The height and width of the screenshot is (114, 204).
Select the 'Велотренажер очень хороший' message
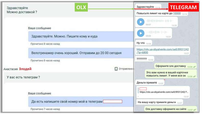tap(76, 53)
